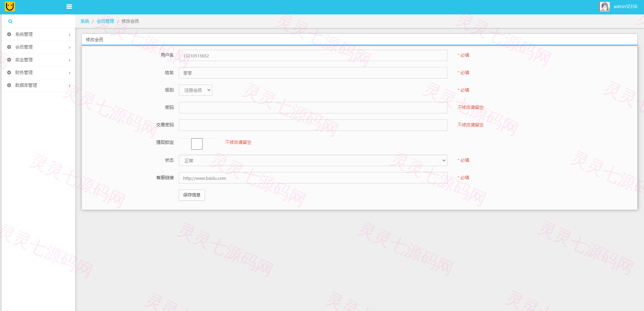Focus the 客服链接 URL input field
Screen dimensions: 644x311
(313, 178)
